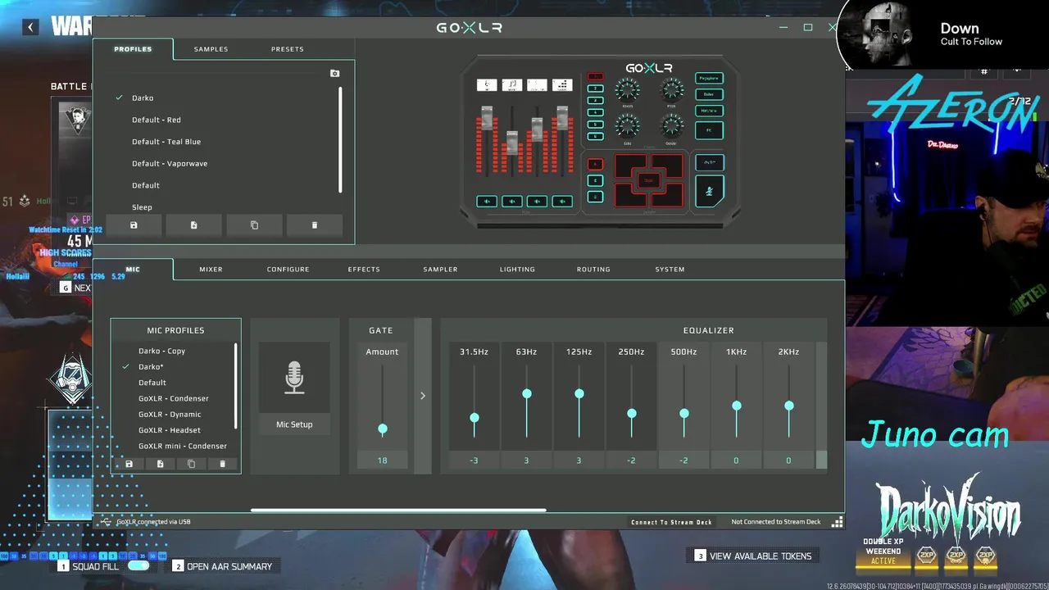Image resolution: width=1049 pixels, height=590 pixels.
Task: Click the Profiles list vertical scrollbar
Action: [x=340, y=139]
